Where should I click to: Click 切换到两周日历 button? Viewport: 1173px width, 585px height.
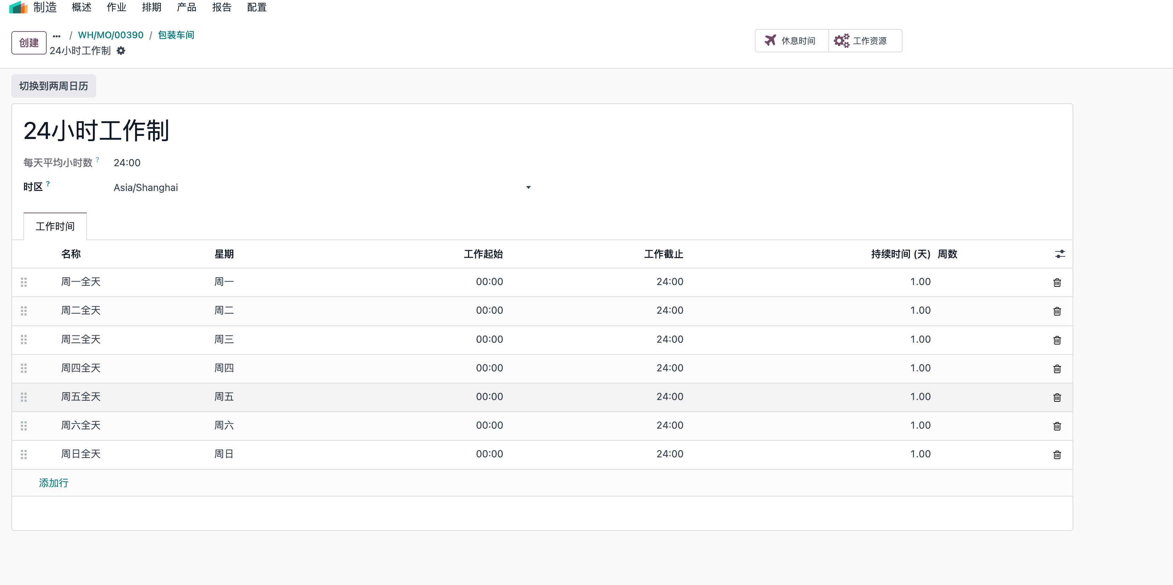point(54,86)
